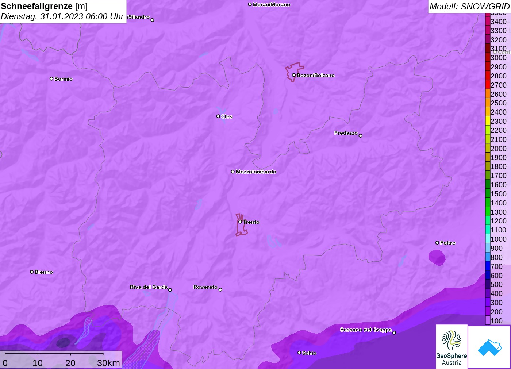Click the Predazzo text label

click(346, 133)
